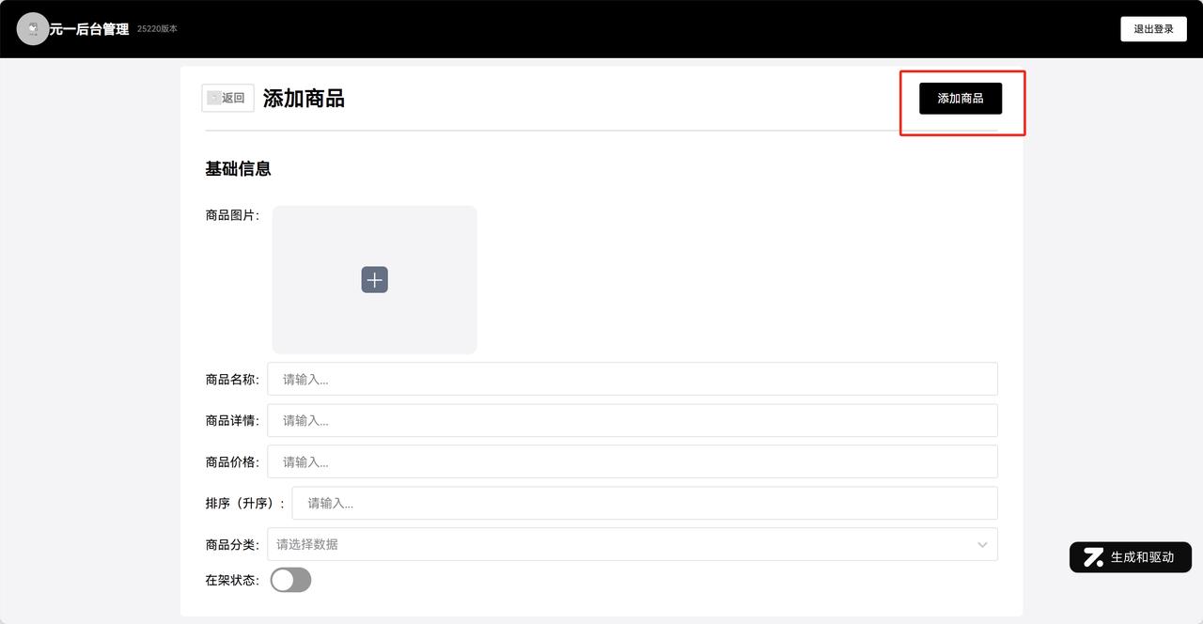Click the round avatar logo in header
Screen dimensions: 1203x624
point(33,29)
